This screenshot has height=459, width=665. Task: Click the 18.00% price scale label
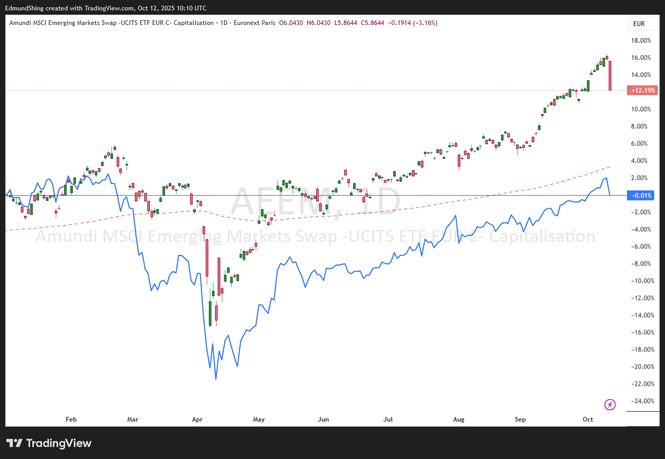641,40
